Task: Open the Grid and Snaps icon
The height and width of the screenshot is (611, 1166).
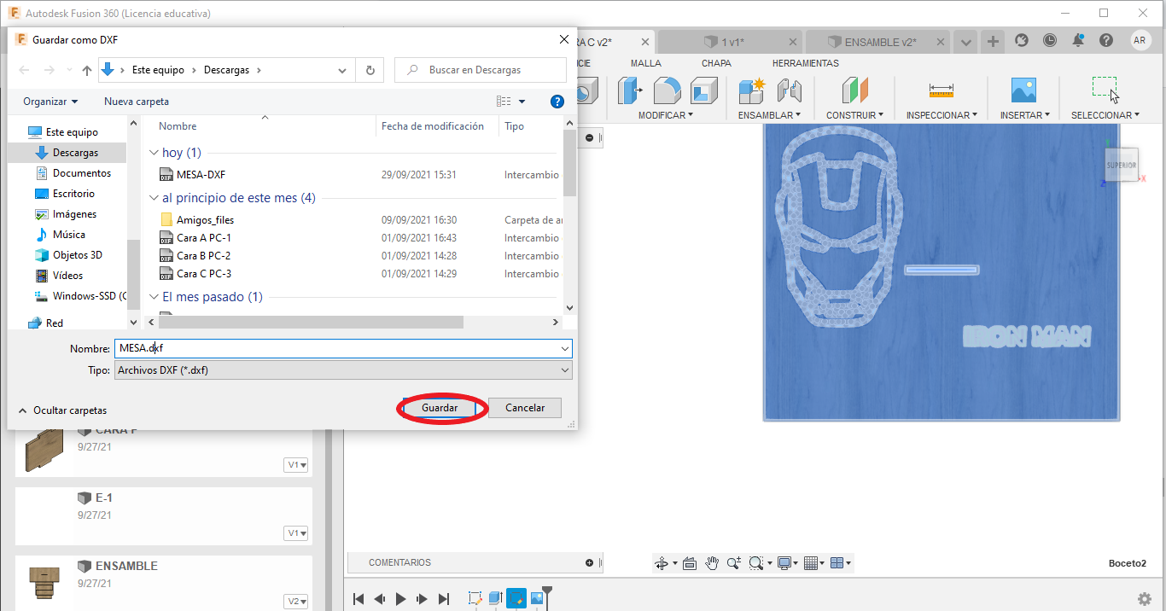Action: [811, 563]
